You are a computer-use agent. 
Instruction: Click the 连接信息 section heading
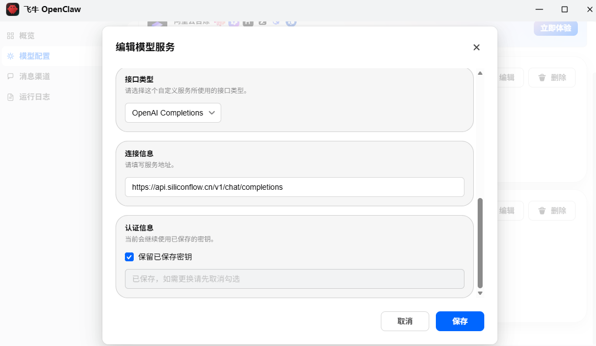click(139, 154)
